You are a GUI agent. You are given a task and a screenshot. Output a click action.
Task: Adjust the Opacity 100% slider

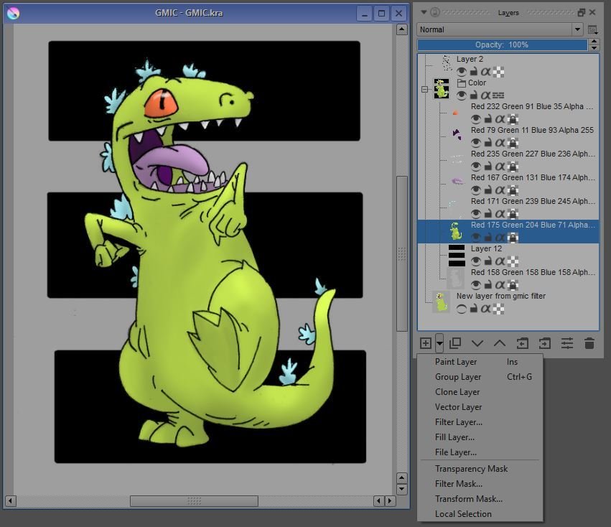click(x=502, y=45)
